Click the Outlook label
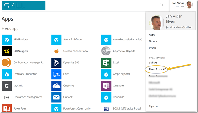The height and width of the screenshot is (113, 198). click(68, 97)
